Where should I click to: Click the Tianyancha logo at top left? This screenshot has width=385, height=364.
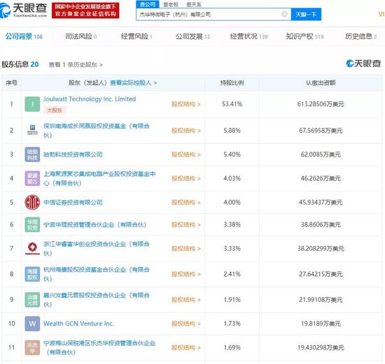point(23,10)
